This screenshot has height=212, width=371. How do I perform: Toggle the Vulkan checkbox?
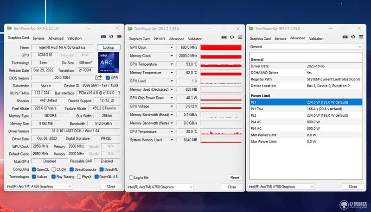(34, 176)
